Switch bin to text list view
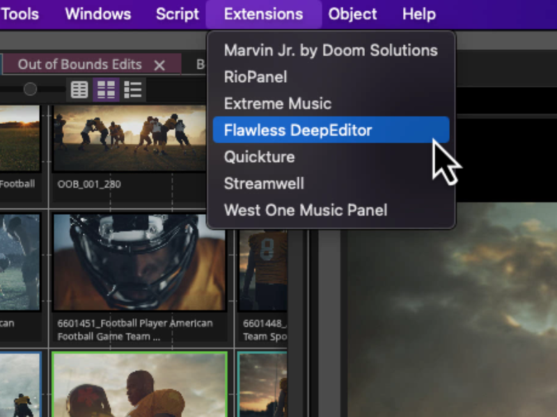The height and width of the screenshot is (417, 557). pyautogui.click(x=79, y=90)
